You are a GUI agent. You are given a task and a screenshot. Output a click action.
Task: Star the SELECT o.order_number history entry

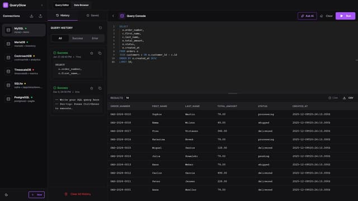point(92,53)
